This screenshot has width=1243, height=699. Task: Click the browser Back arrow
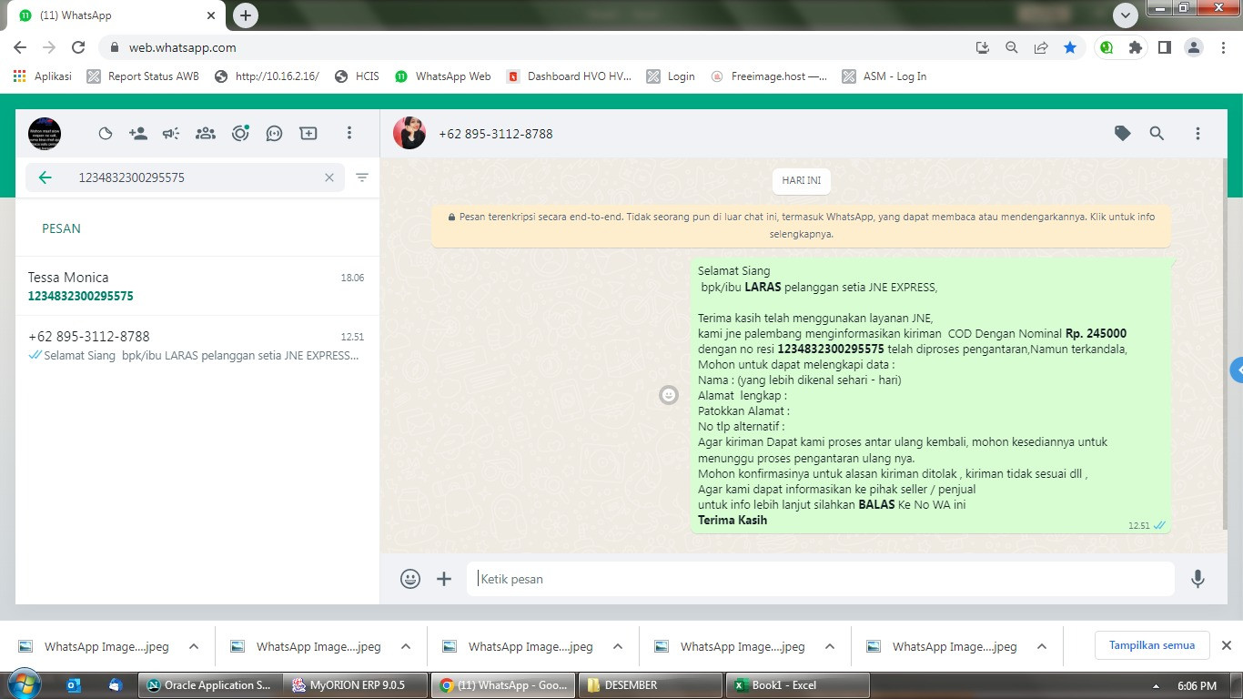coord(20,47)
